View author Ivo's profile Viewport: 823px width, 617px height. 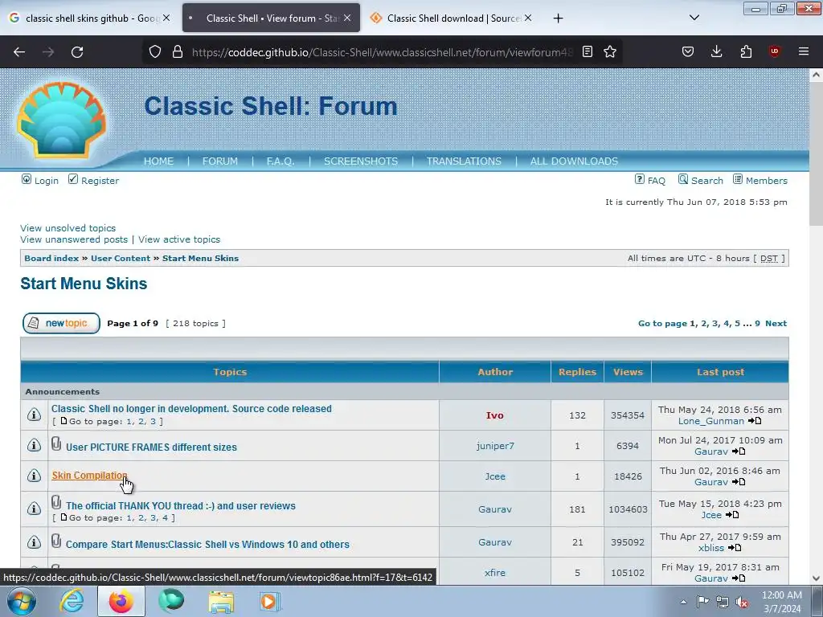(494, 415)
